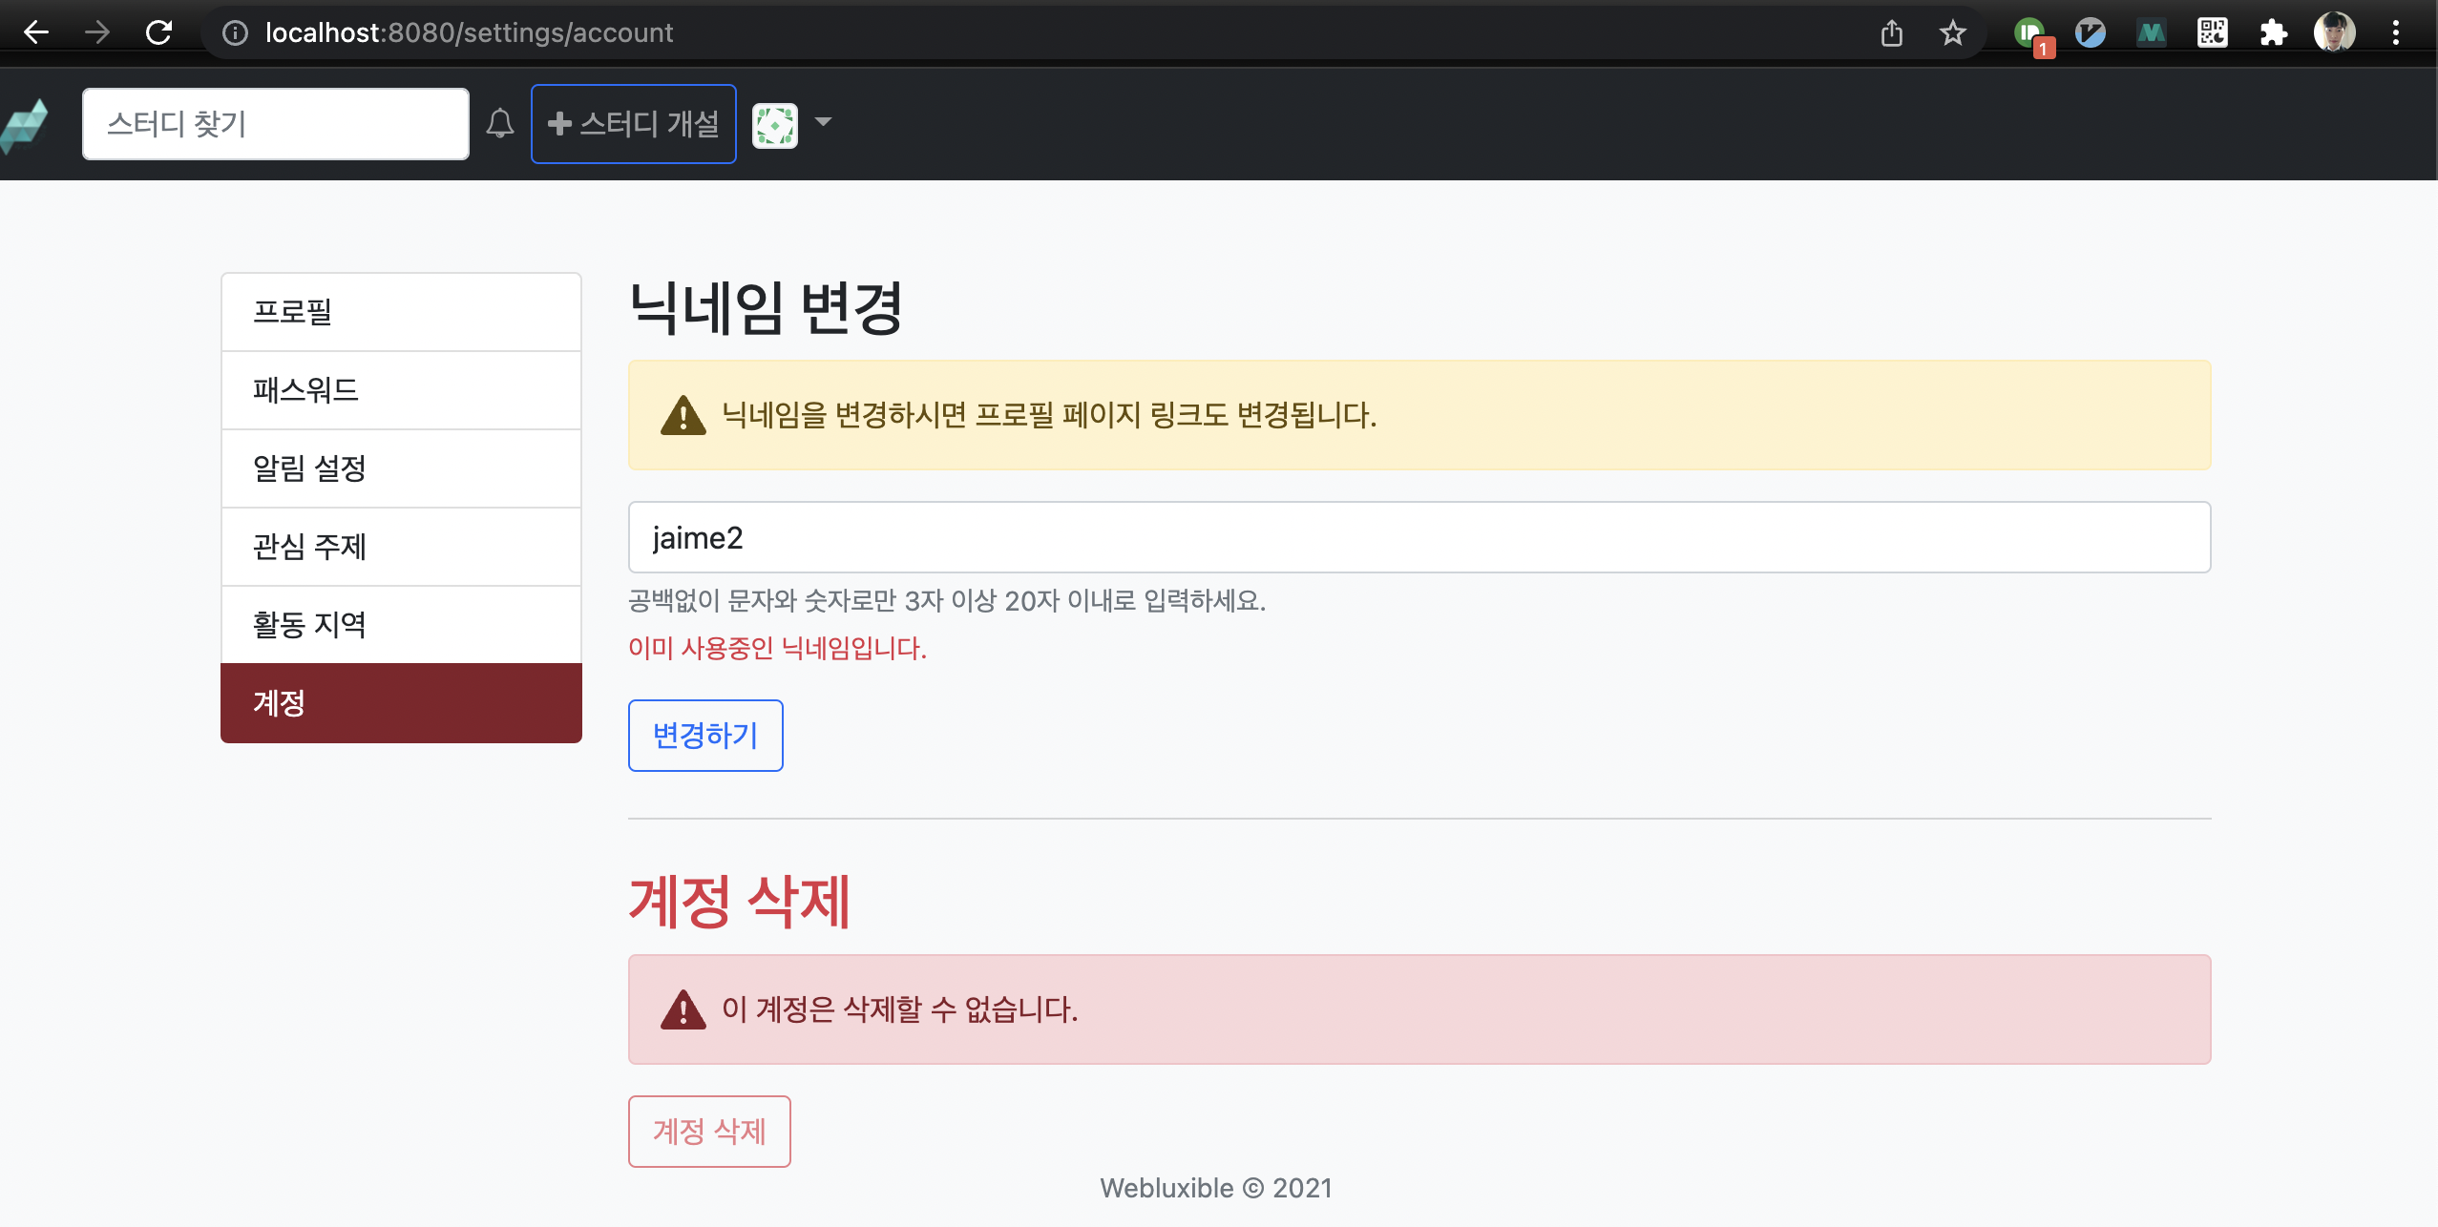The image size is (2438, 1227).
Task: Go to 알림 설정 sidebar item
Action: 401,468
